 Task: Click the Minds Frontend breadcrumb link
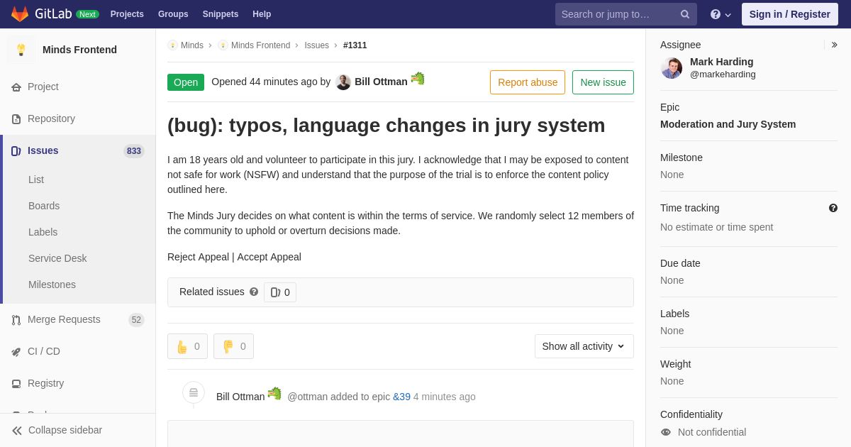point(260,45)
